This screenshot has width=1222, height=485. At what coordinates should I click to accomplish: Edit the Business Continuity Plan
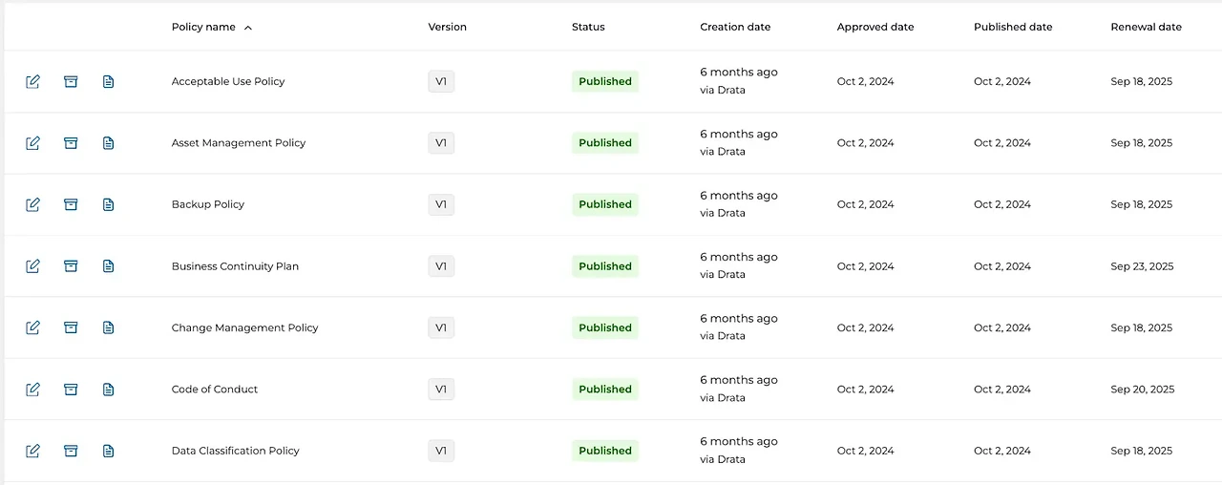pyautogui.click(x=33, y=266)
